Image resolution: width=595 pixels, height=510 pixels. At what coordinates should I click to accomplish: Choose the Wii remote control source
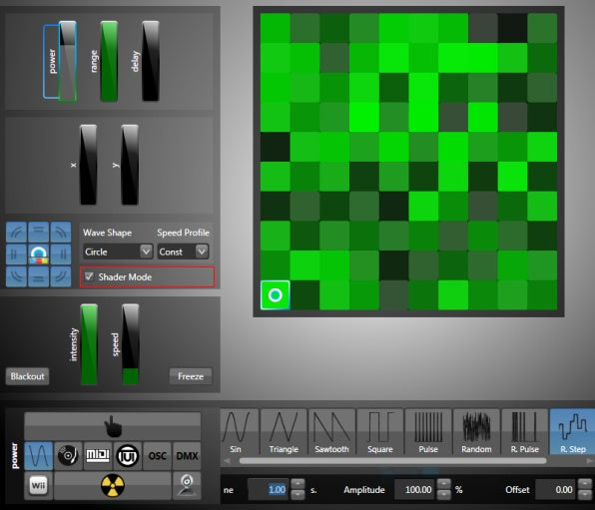[38, 485]
